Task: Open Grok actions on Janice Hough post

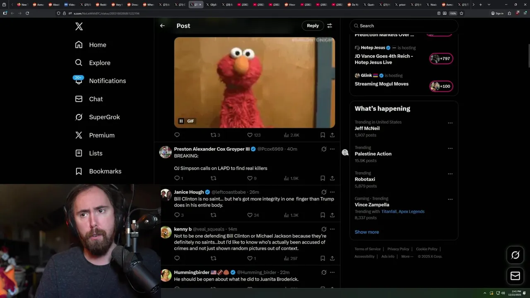Action: tap(324, 192)
